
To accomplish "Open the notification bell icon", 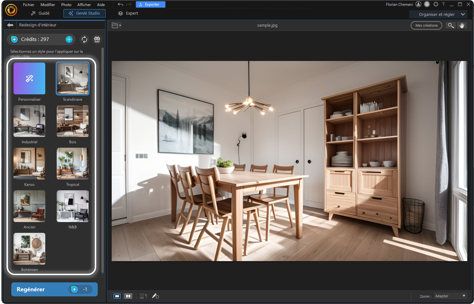I will coord(427,4).
